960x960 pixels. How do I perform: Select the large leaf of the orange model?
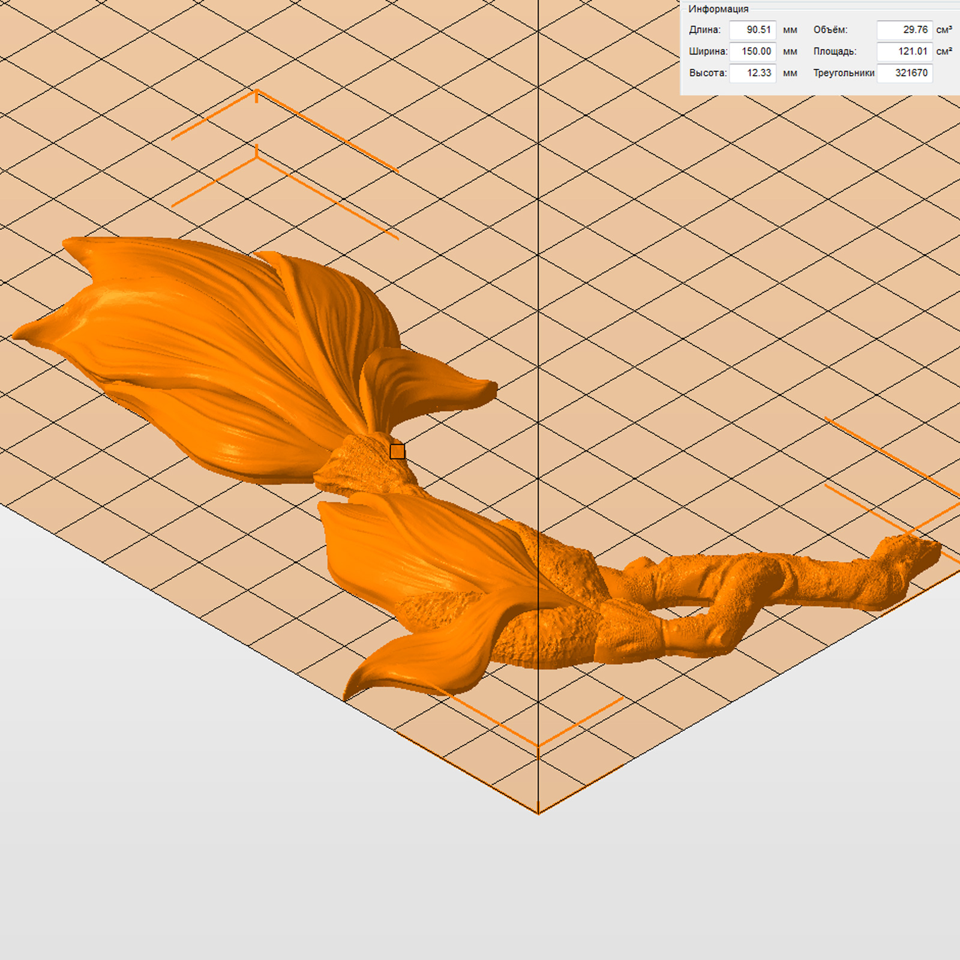(198, 348)
